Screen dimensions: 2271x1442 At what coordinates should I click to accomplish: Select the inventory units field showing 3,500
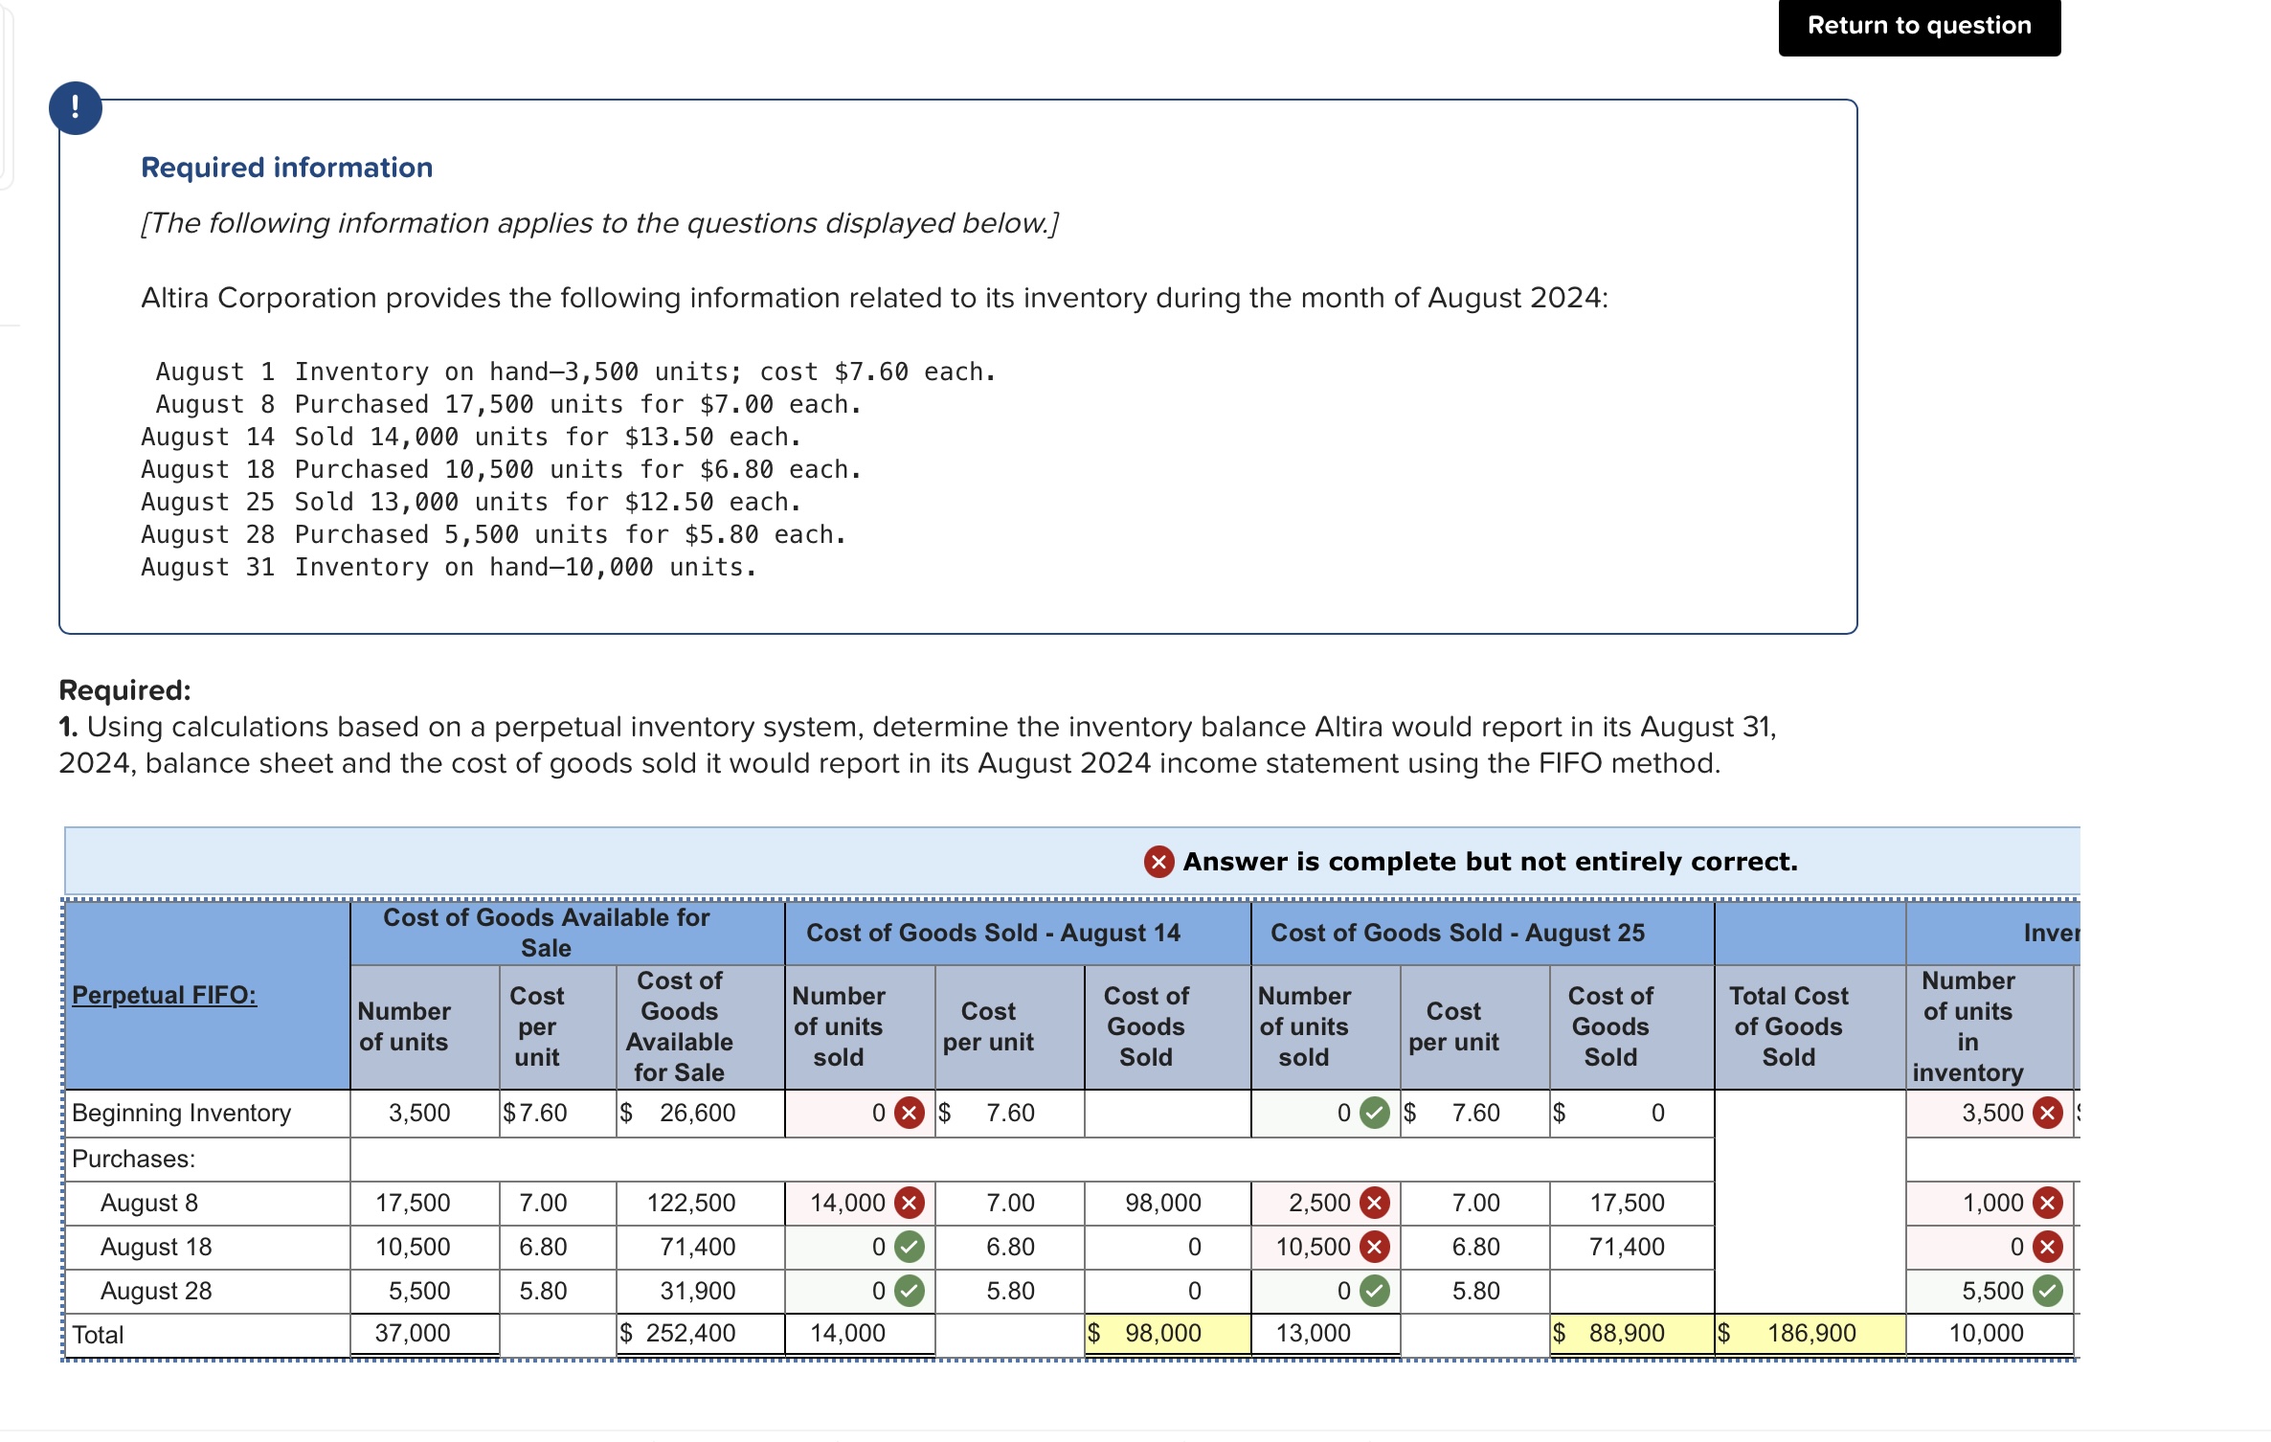[x=1991, y=1113]
